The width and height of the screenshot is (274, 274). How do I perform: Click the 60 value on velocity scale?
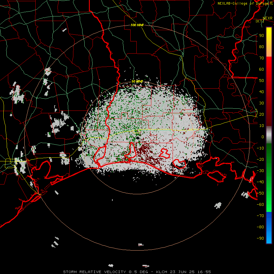(x=262, y=69)
